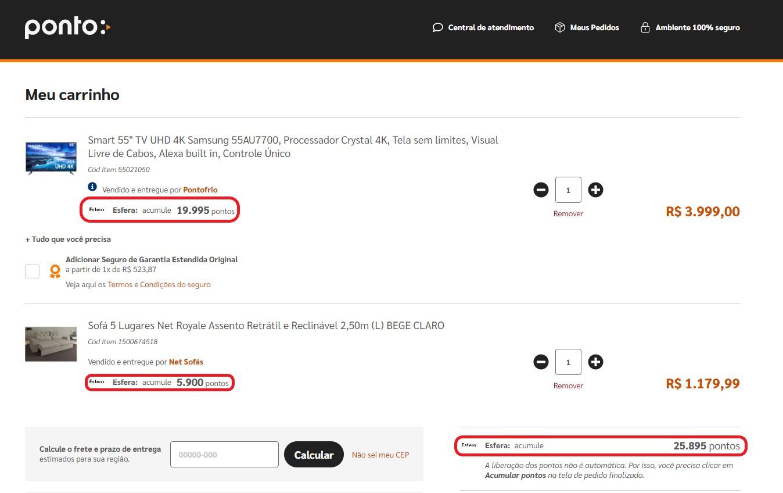Click the Samsung TV quantity field
783x493 pixels.
click(568, 190)
